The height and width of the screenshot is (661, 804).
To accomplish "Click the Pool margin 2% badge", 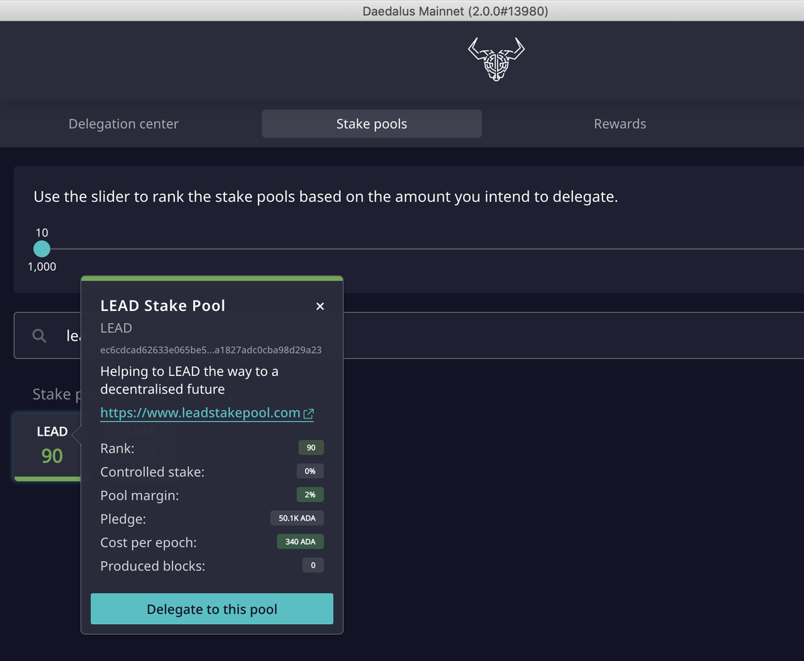I will click(x=310, y=495).
